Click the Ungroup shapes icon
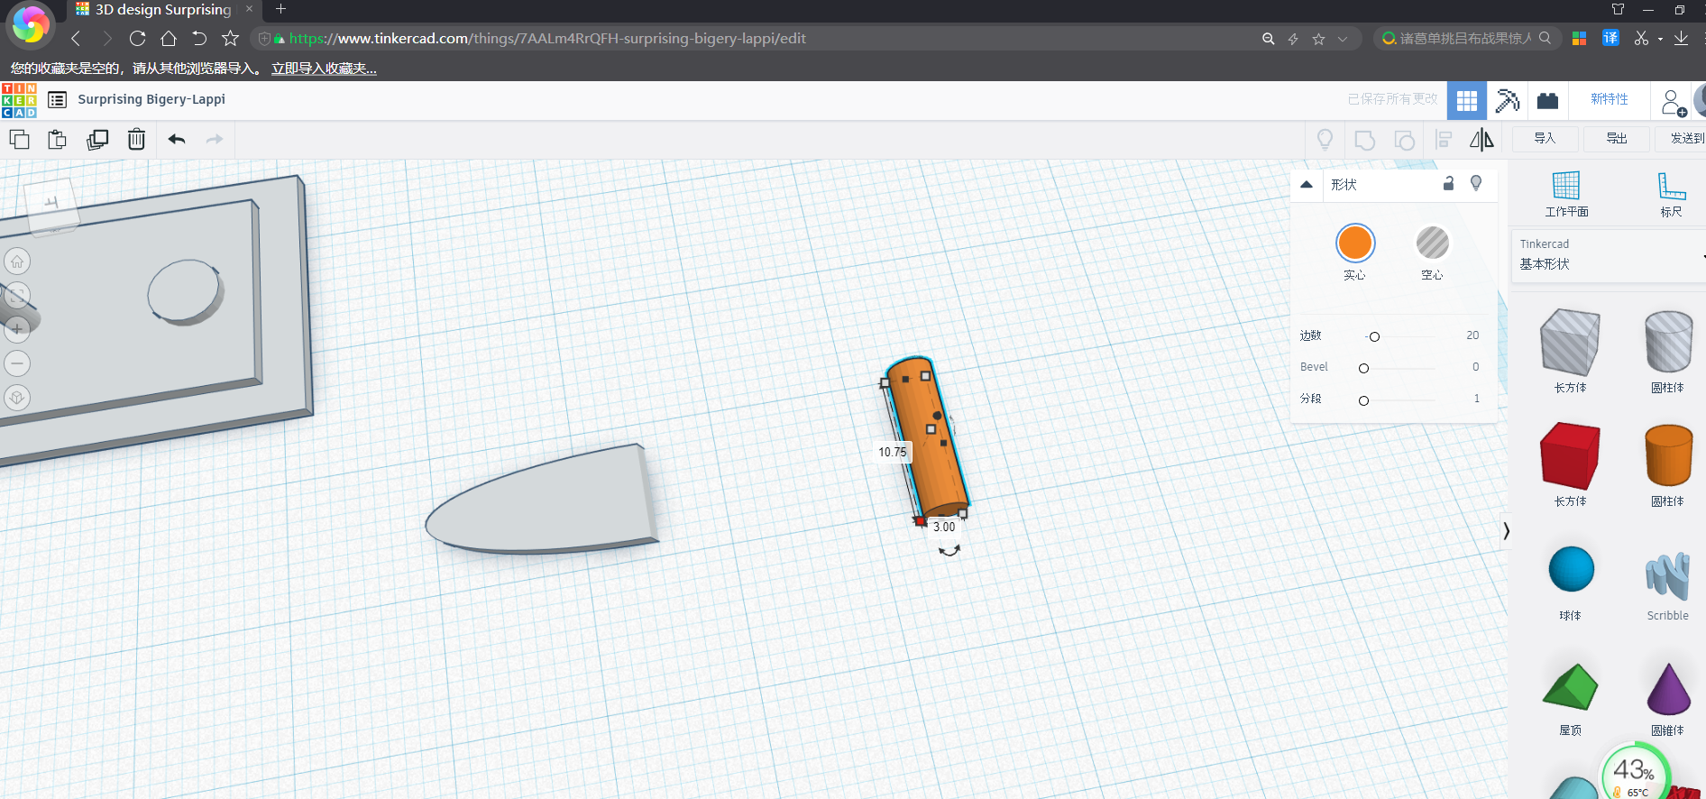The width and height of the screenshot is (1706, 799). [x=1405, y=140]
